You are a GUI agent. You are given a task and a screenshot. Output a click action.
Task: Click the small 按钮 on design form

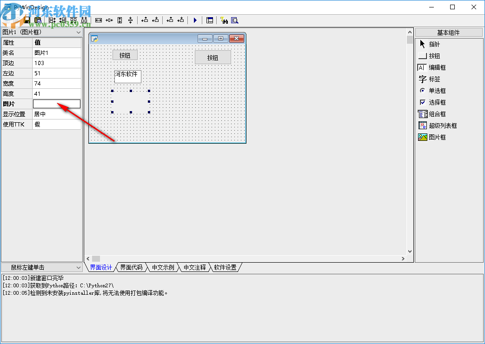pos(125,55)
